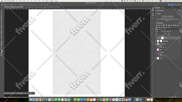182x102 pixels.
Task: Click the Home icon in options bar
Action: (x=2, y=5)
